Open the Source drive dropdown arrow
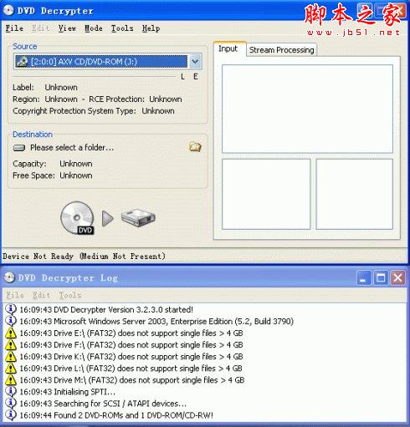This screenshot has width=410, height=427. pyautogui.click(x=195, y=61)
